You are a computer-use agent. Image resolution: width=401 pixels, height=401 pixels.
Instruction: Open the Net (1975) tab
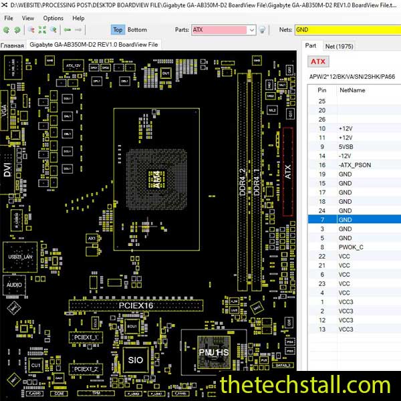(339, 46)
